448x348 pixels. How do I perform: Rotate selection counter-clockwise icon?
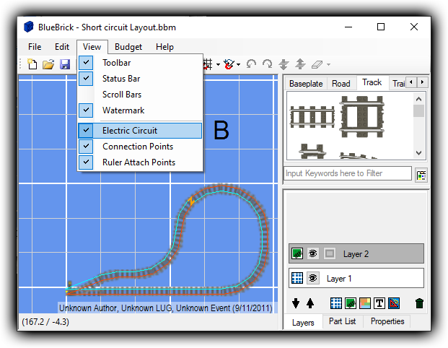(251, 64)
